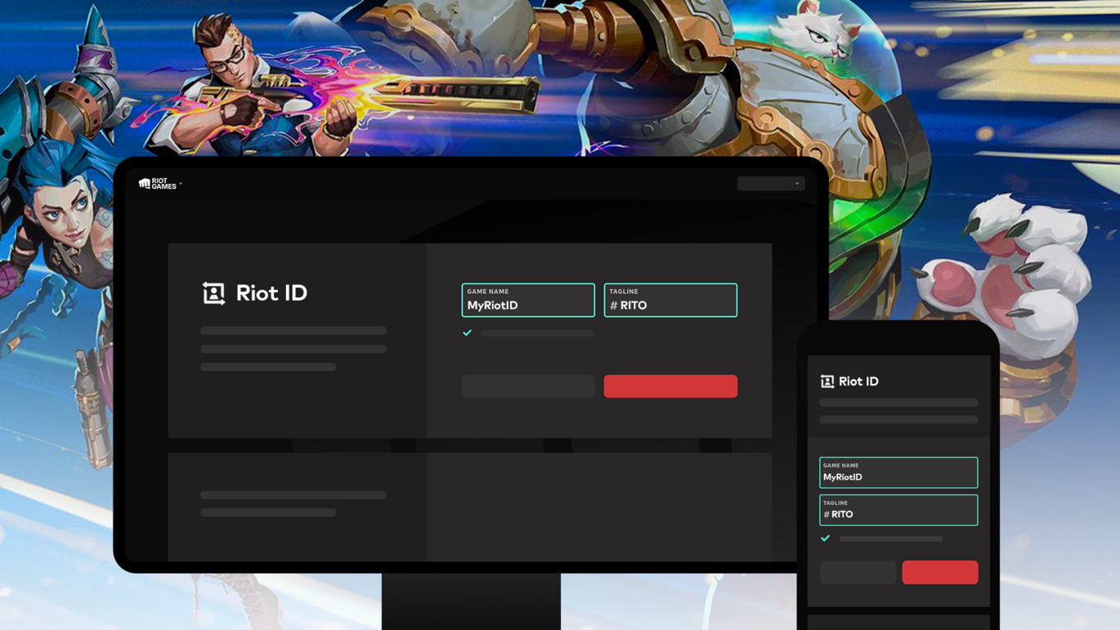Click the gray cancel button on mobile
Screen dimensions: 1120x630
[857, 572]
